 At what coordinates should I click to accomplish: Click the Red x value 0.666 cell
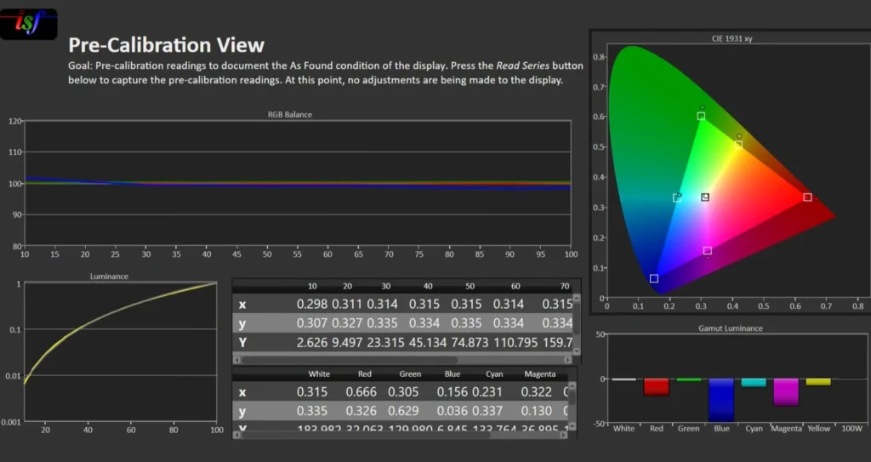362,391
